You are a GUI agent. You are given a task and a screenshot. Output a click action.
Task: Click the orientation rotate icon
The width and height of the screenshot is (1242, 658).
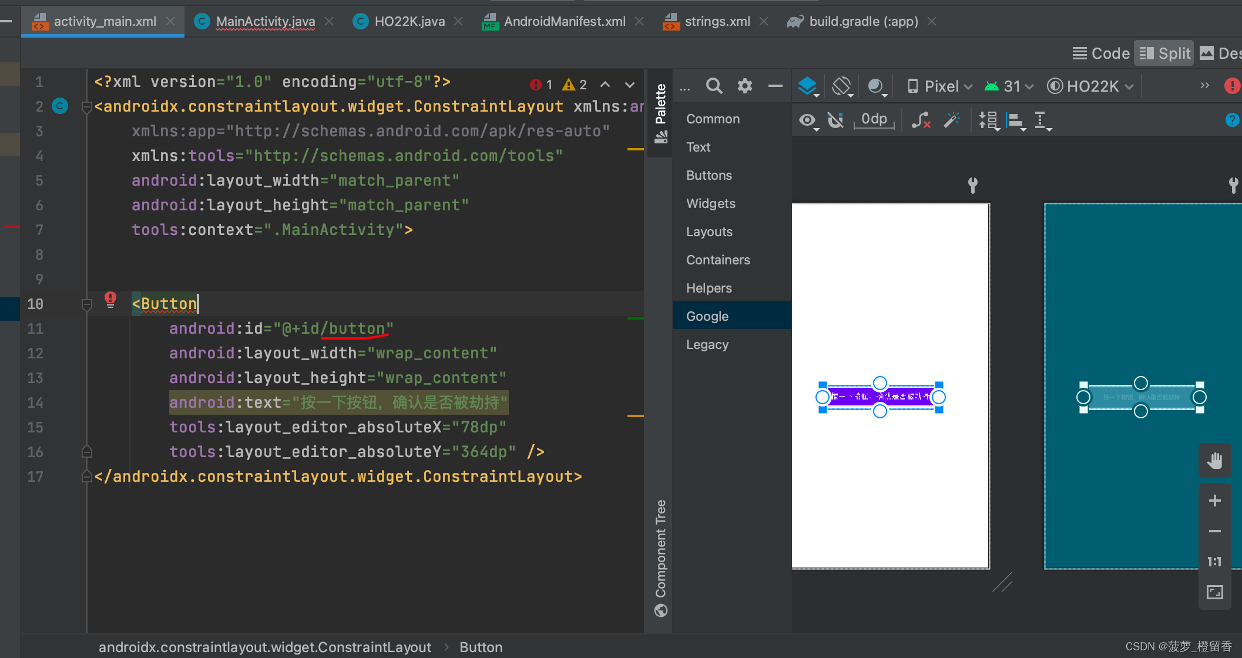pyautogui.click(x=841, y=86)
